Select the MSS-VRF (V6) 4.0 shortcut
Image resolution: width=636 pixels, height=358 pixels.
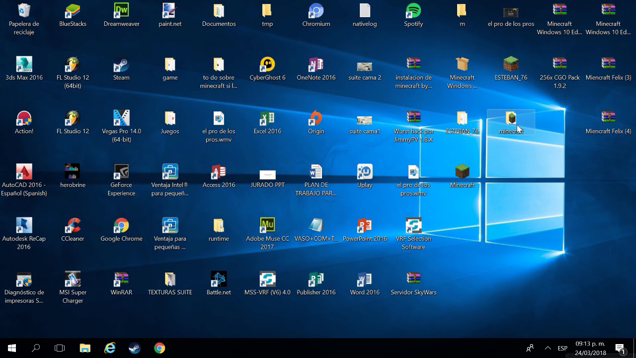267,283
